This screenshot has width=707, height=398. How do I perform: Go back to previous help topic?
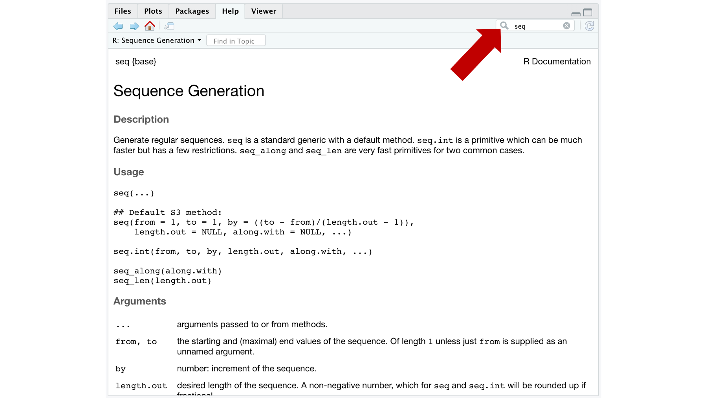tap(118, 26)
